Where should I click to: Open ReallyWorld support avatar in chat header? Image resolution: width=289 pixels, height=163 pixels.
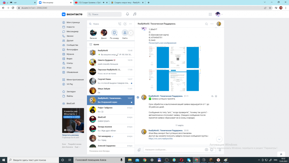[x=219, y=24]
